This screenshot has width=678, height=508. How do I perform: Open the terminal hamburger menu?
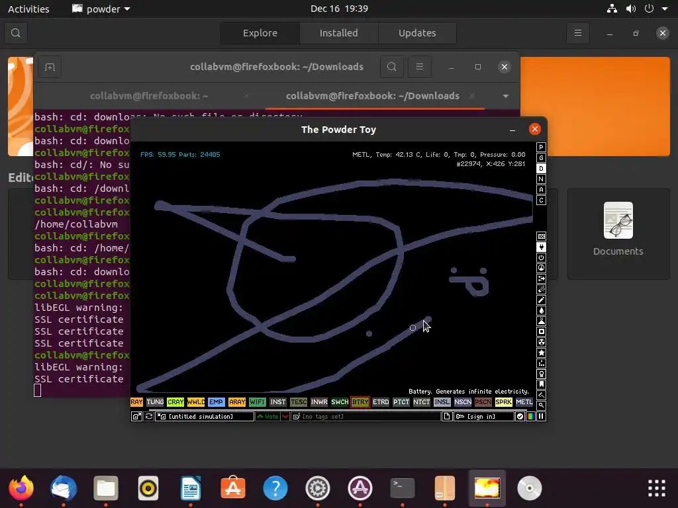click(x=419, y=67)
